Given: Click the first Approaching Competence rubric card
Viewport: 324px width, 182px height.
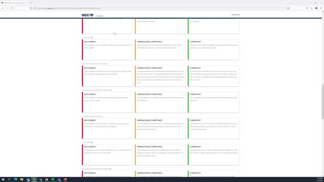Looking at the screenshot, I should pyautogui.click(x=160, y=49).
